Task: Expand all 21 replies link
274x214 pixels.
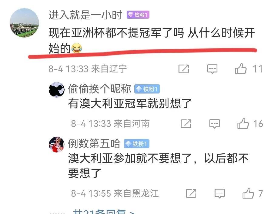Action: pos(104,211)
